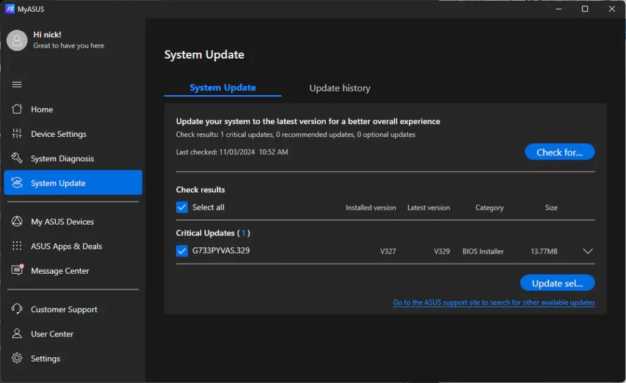Open the Message Center page
The width and height of the screenshot is (626, 383).
pyautogui.click(x=73, y=271)
